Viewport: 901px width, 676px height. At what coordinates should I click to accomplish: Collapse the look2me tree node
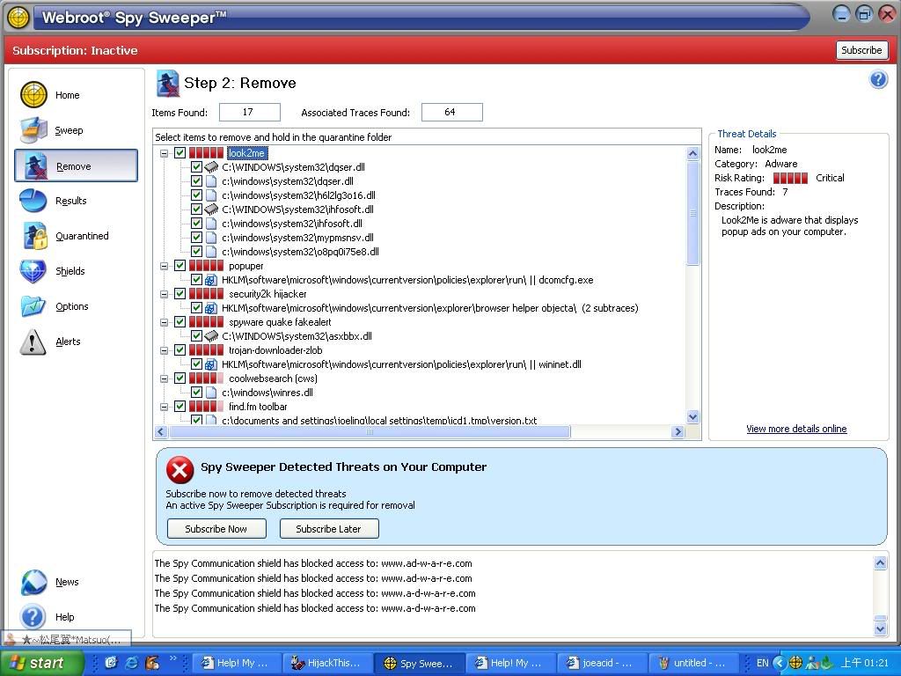[165, 153]
